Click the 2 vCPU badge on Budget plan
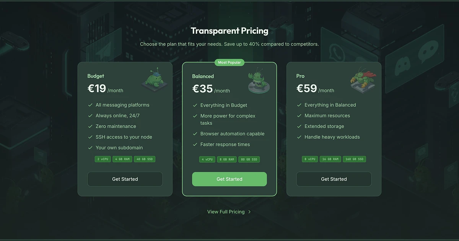The height and width of the screenshot is (241, 459). [x=103, y=159]
